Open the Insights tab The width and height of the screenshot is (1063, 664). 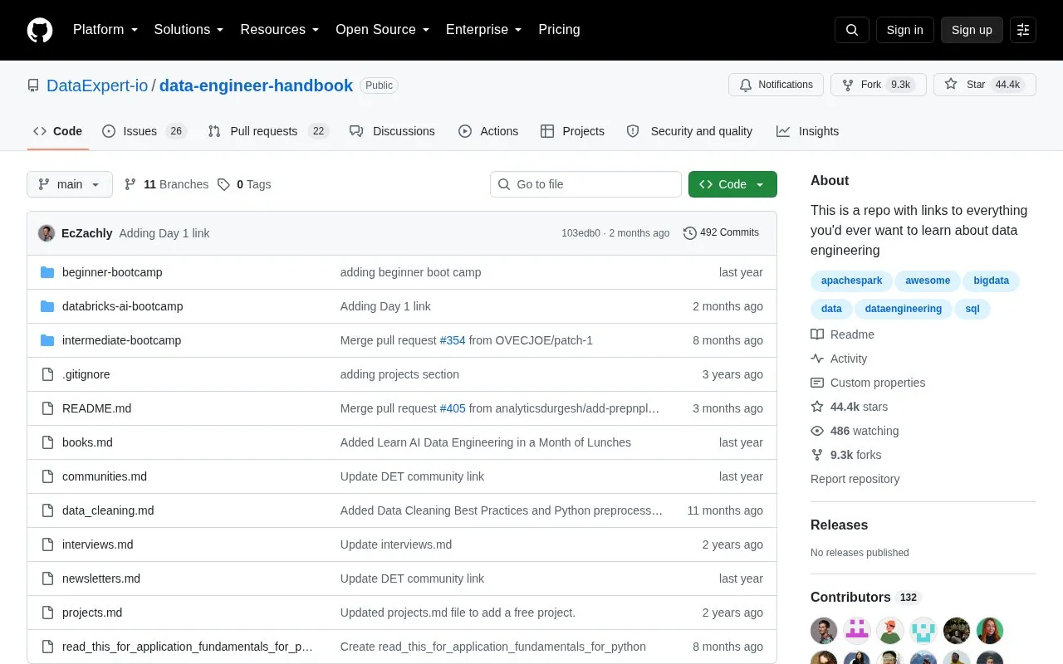(807, 131)
